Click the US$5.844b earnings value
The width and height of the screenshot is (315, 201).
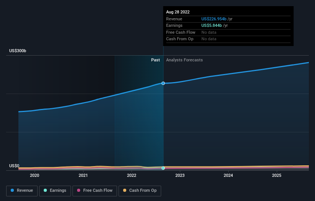[211, 25]
